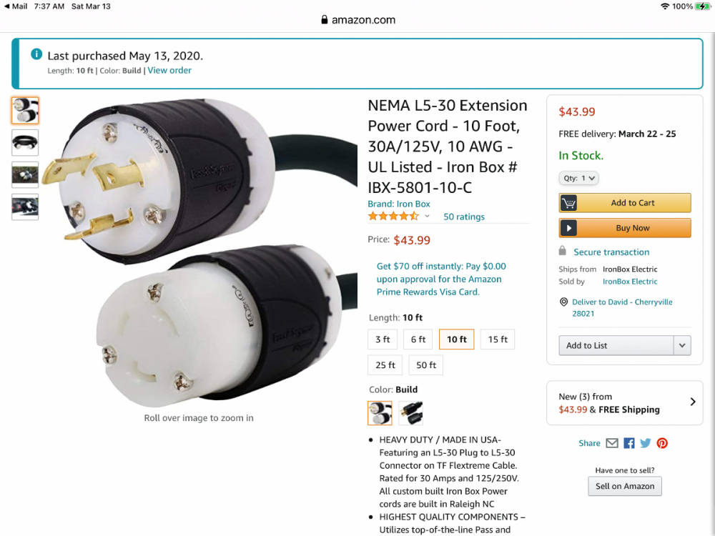
Task: Share product on Twitter icon
Action: pos(645,443)
